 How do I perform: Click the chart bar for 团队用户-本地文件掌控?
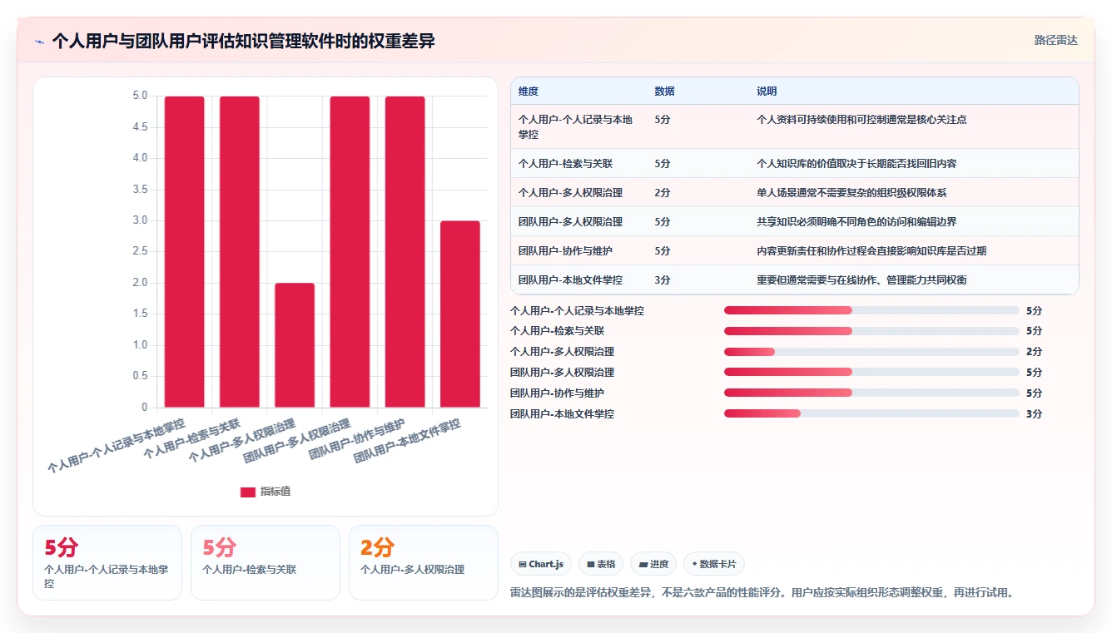tap(460, 314)
